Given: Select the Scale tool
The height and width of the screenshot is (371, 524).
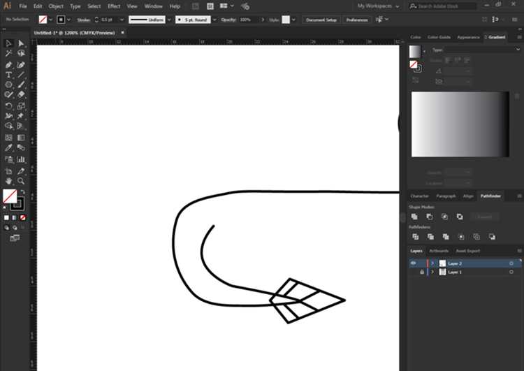Looking at the screenshot, I should tap(21, 106).
